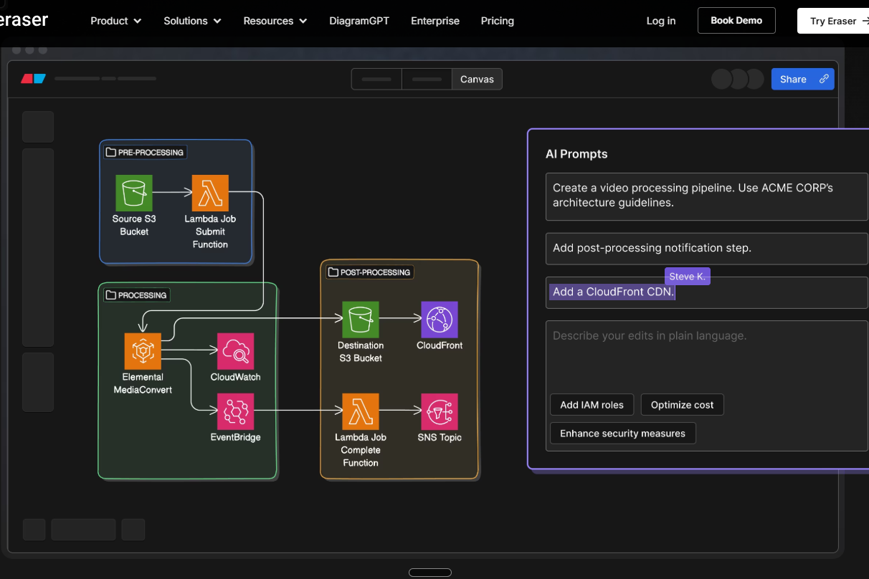This screenshot has height=579, width=869.
Task: Click the CloudFront CDN icon
Action: [x=439, y=320]
